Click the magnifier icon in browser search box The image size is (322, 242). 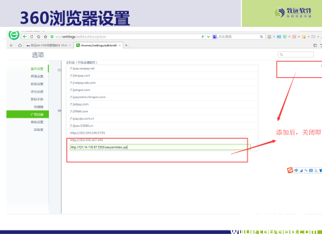[262, 37]
